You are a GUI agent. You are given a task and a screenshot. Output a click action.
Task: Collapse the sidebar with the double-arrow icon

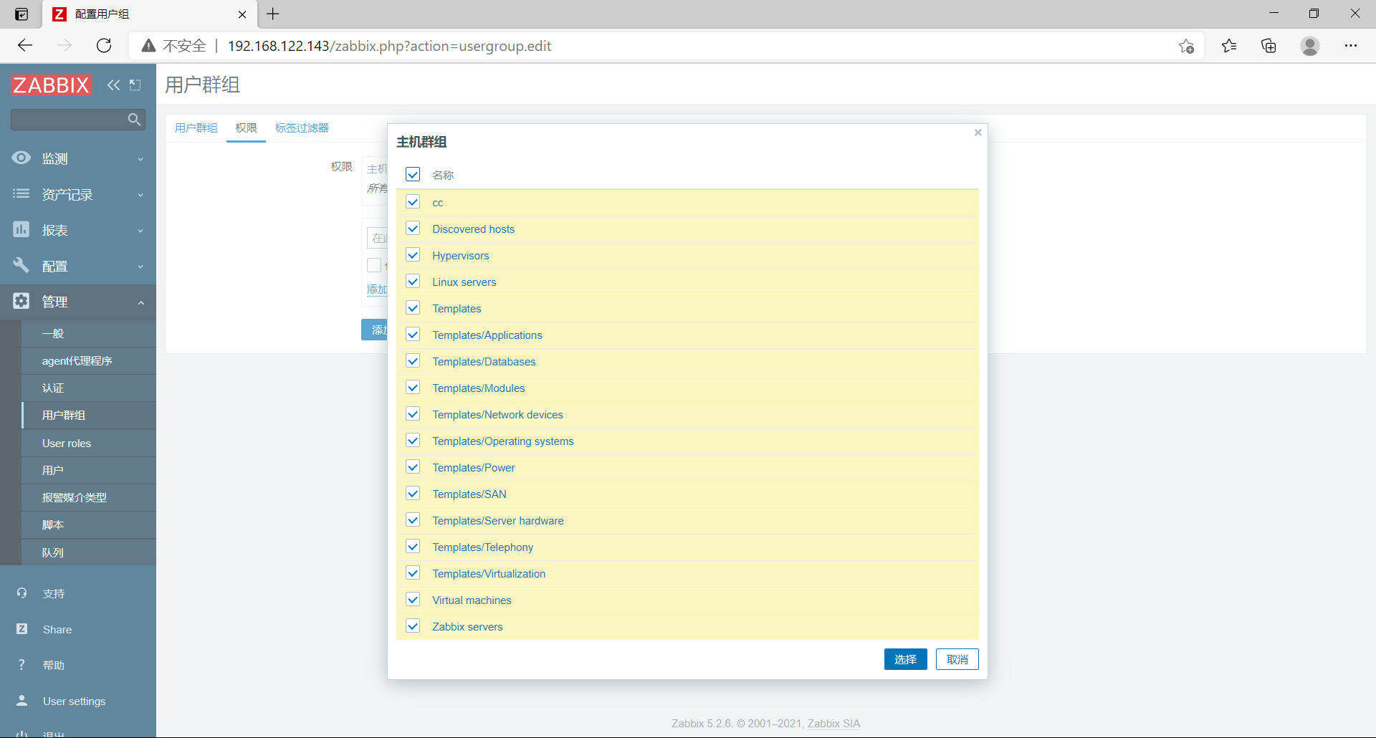pos(113,85)
